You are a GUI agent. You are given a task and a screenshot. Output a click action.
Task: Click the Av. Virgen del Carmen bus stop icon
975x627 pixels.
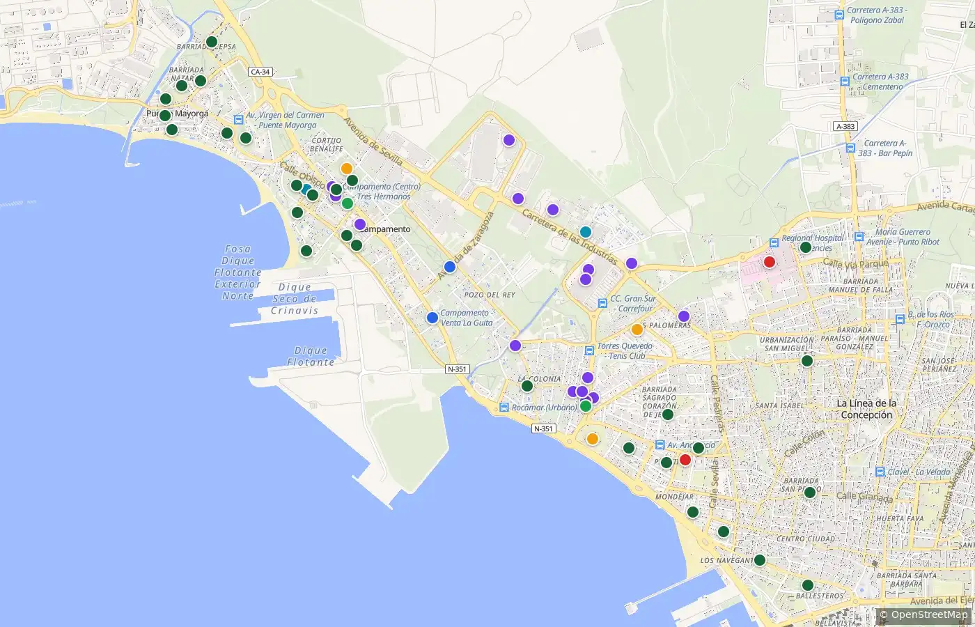coord(239,119)
